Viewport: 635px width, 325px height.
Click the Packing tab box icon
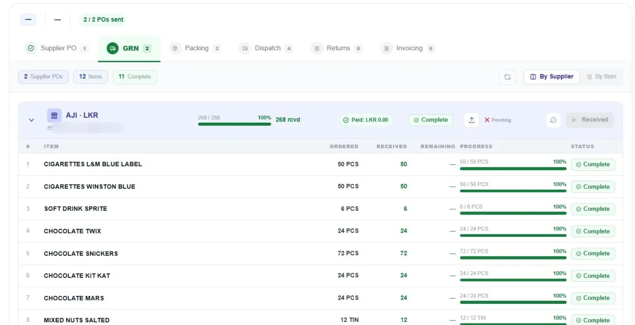click(175, 49)
